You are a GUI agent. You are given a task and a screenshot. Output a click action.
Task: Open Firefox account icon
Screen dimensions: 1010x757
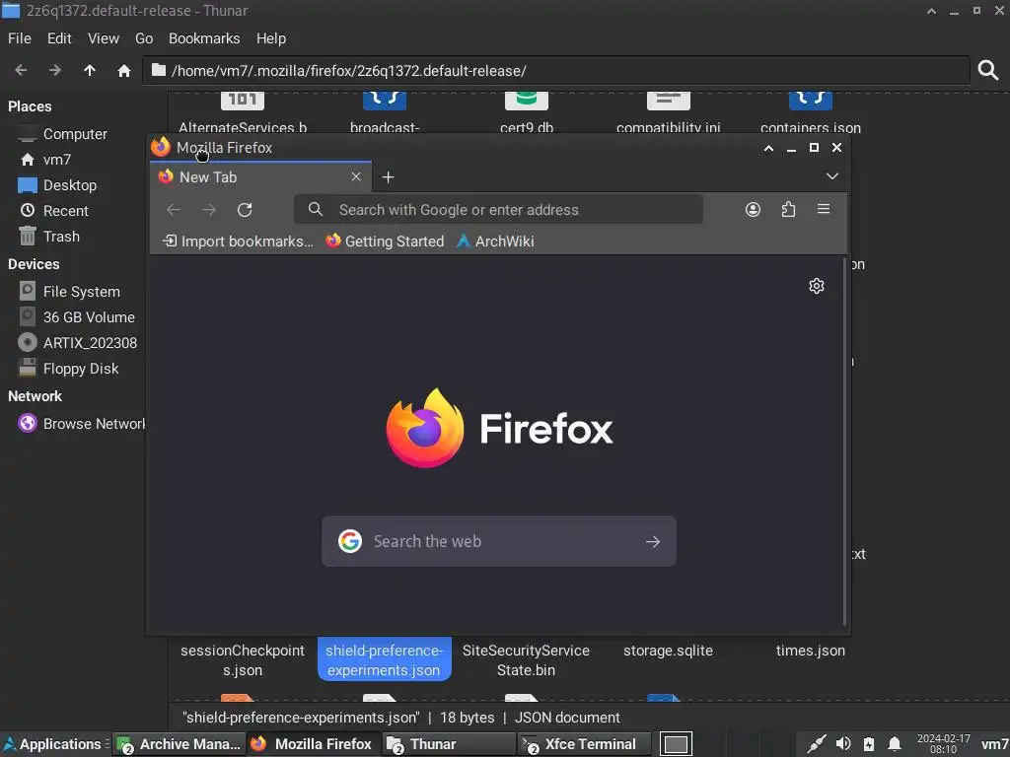(753, 210)
